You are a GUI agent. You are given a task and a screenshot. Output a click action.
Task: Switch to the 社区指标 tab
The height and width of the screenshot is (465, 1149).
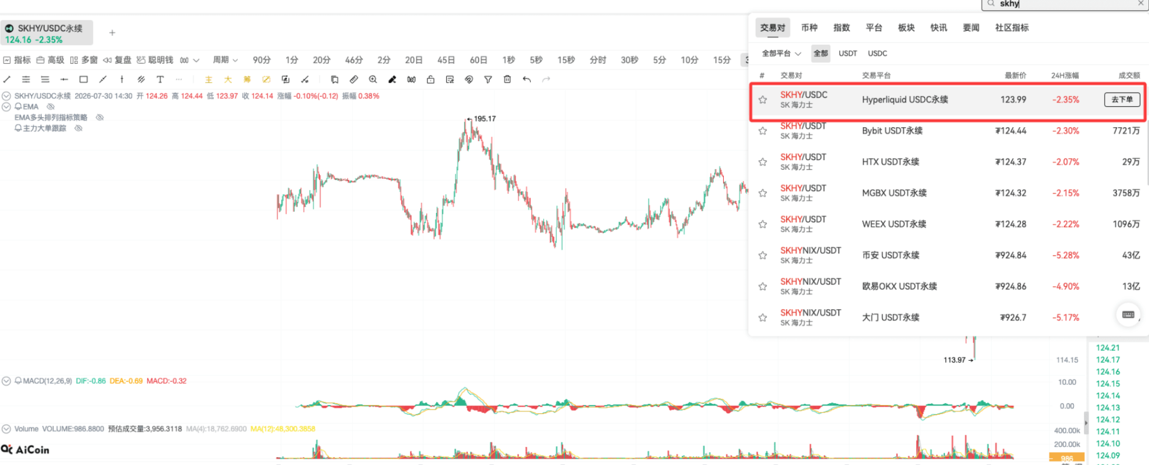click(1012, 27)
